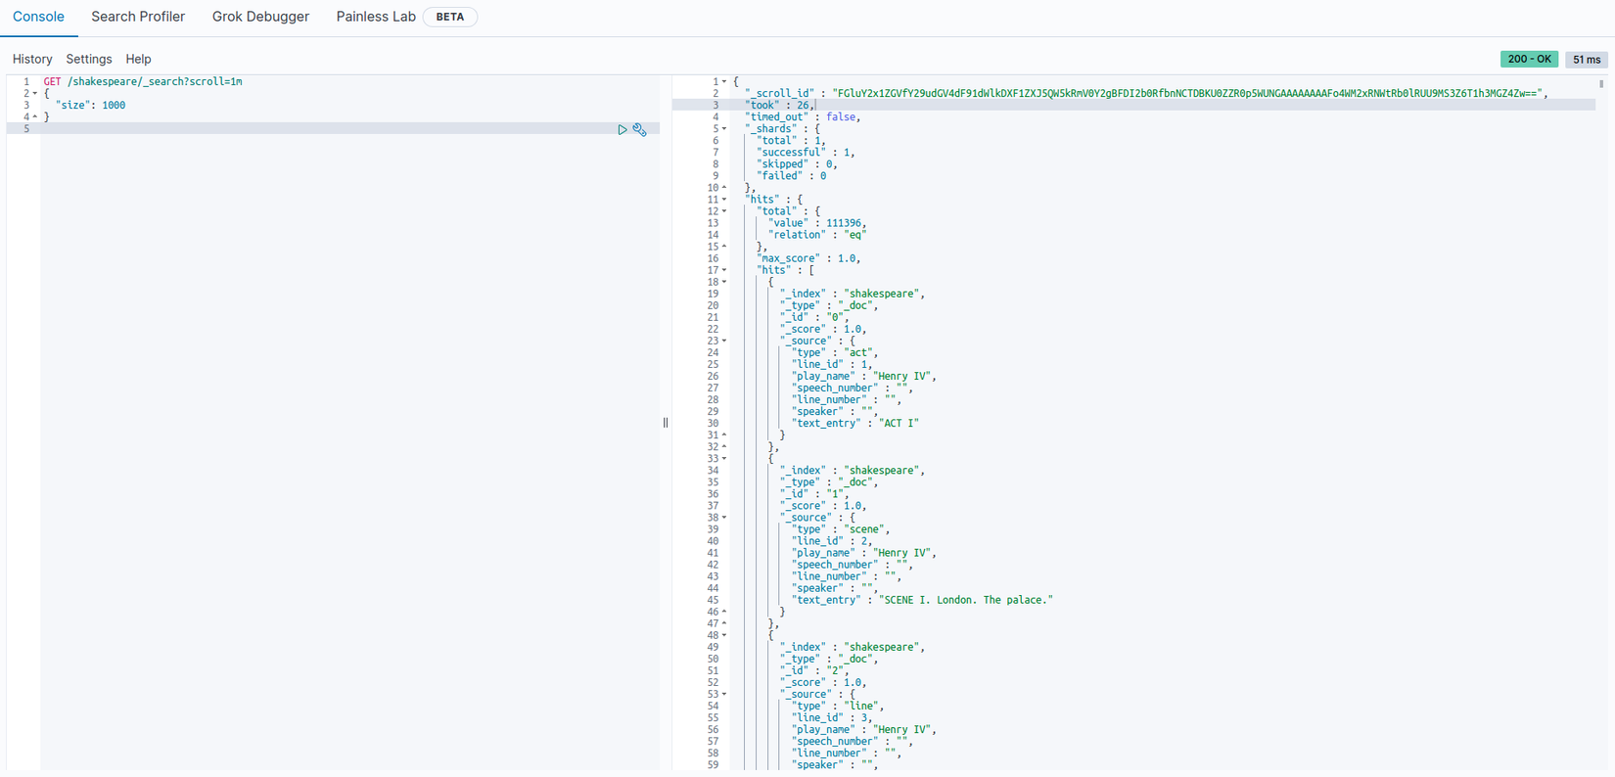
Task: Click the response panel scrollbar
Action: click(1601, 86)
